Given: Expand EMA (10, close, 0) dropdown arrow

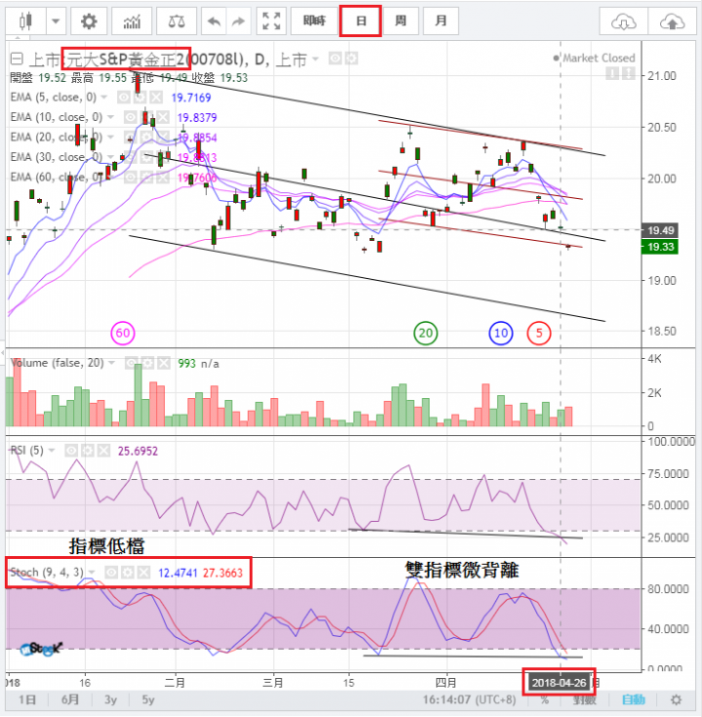Looking at the screenshot, I should pos(110,117).
